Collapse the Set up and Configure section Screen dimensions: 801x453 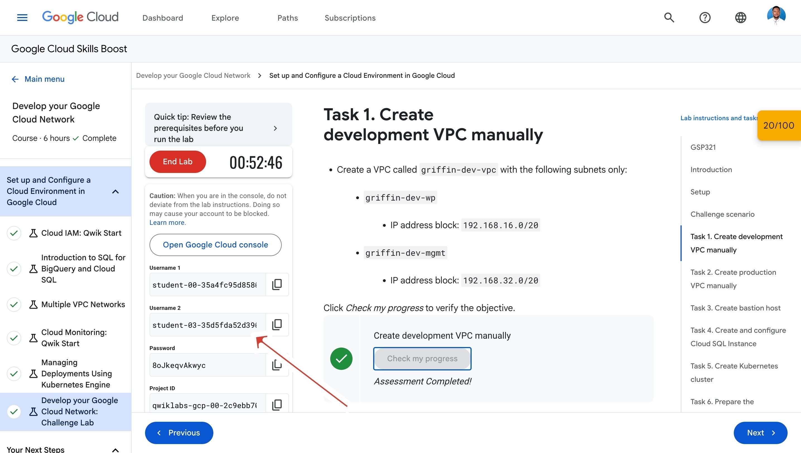pos(115,191)
